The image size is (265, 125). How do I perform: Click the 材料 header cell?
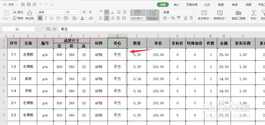pyautogui.click(x=99, y=43)
